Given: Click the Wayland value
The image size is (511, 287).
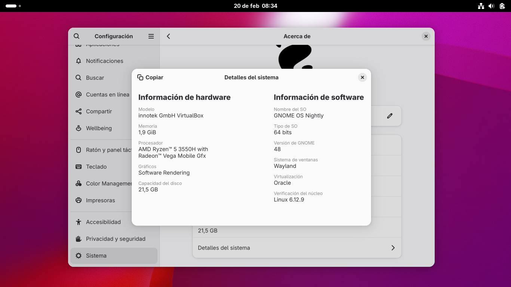Looking at the screenshot, I should pos(285,166).
